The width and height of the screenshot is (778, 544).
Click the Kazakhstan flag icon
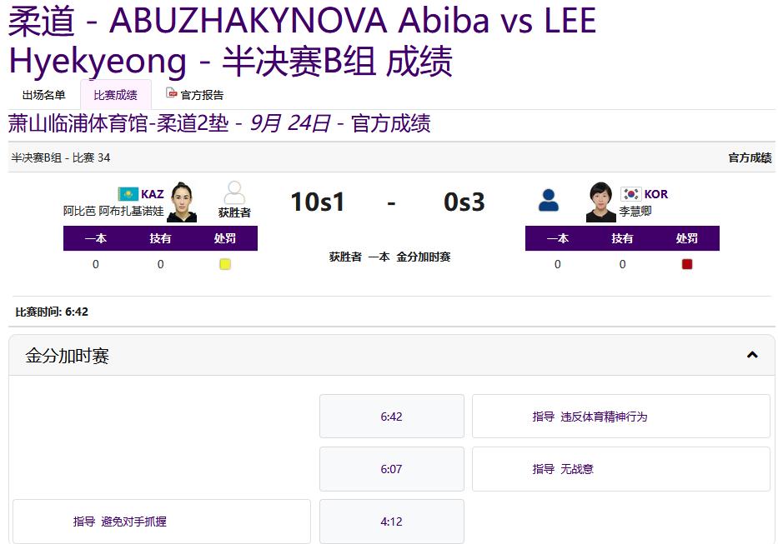[x=128, y=194]
